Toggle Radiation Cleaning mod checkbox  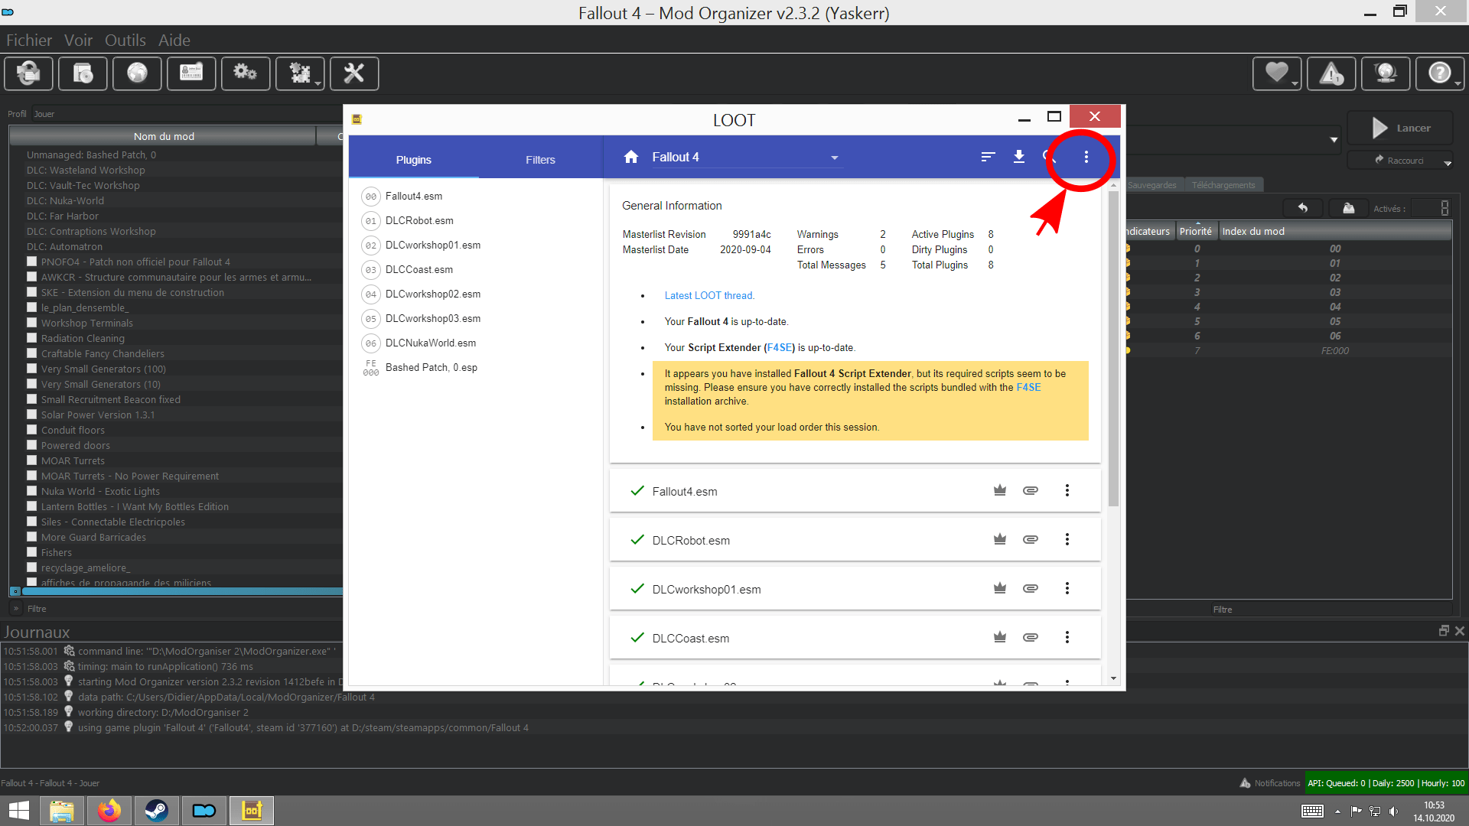(x=32, y=338)
